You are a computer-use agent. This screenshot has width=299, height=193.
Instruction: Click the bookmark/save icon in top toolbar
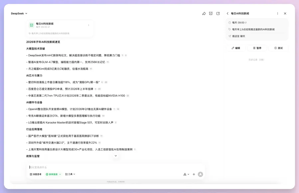(x=218, y=13)
